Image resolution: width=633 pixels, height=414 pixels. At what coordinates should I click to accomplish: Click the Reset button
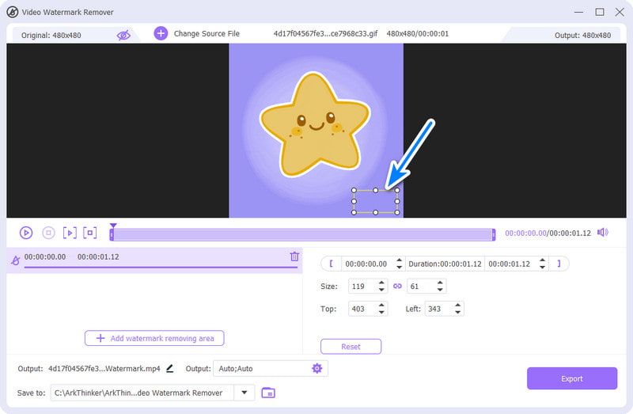pyautogui.click(x=351, y=347)
